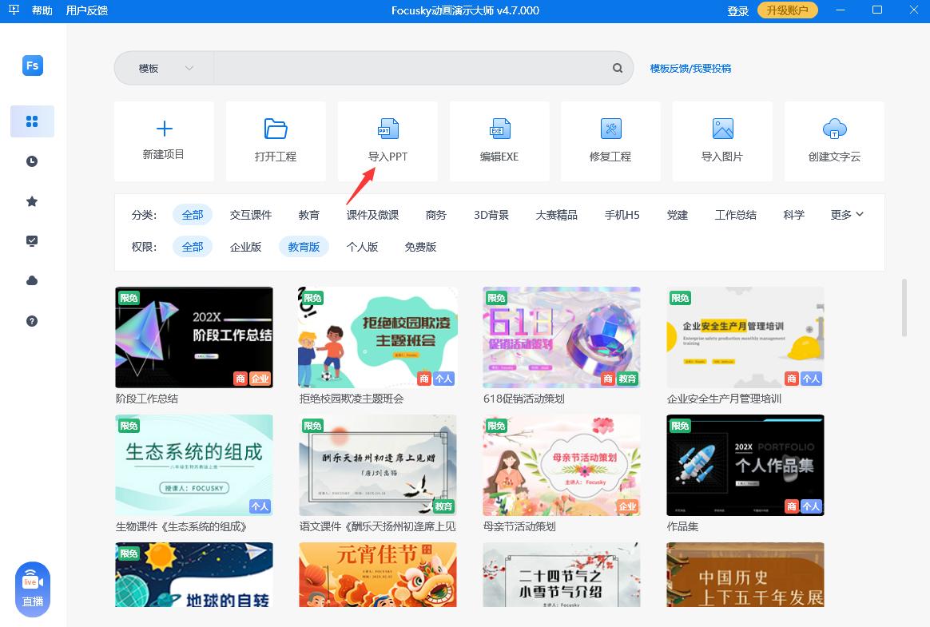
Task: Click the search magnifier icon
Action: (617, 68)
